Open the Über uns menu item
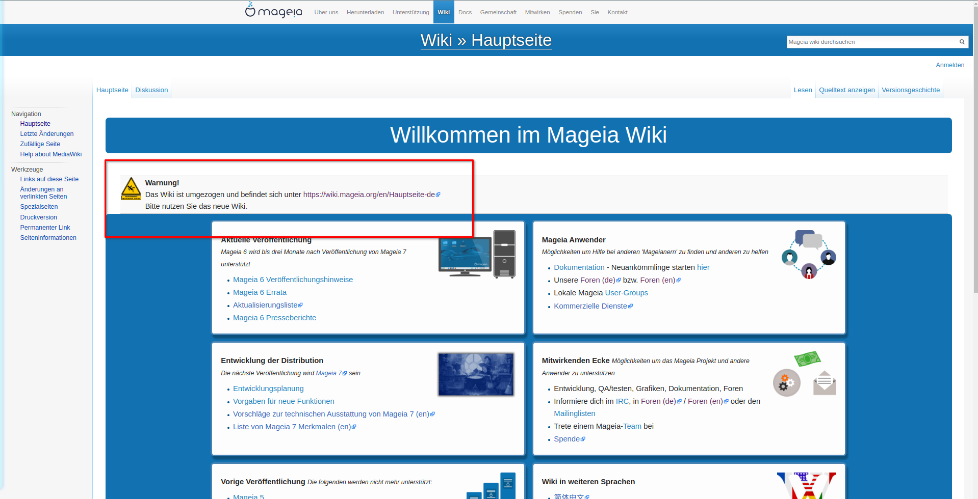Screen dimensions: 978x499 pos(326,12)
